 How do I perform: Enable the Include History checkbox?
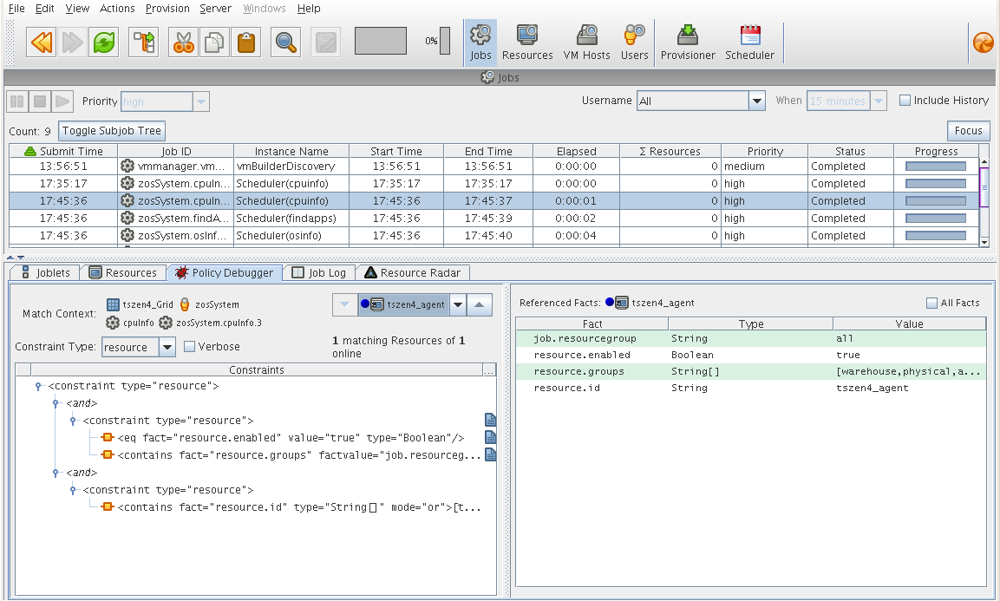pos(905,101)
